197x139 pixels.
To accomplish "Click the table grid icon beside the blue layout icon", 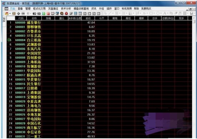I will (x=80, y=14).
